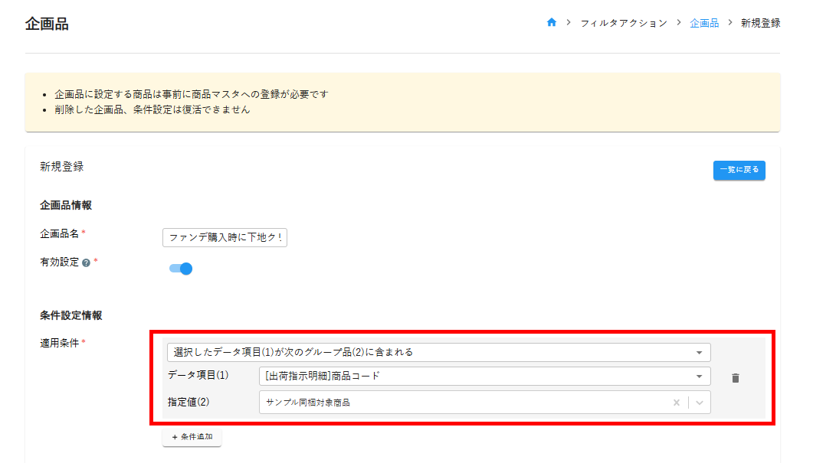Go to 企画品 breadcrumb link
This screenshot has height=463, width=813.
coord(704,23)
